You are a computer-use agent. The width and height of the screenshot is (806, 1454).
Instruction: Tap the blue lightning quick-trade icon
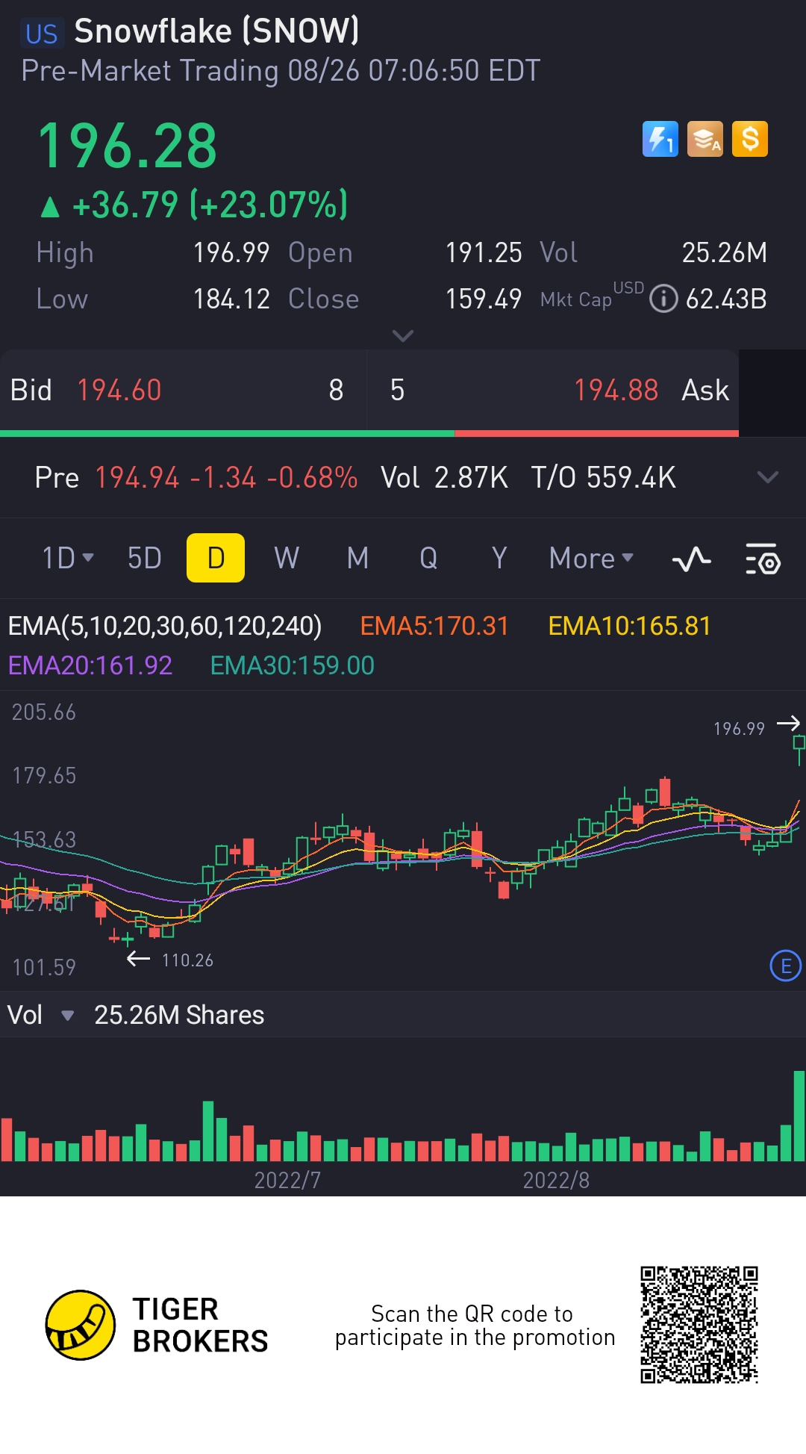(x=660, y=139)
